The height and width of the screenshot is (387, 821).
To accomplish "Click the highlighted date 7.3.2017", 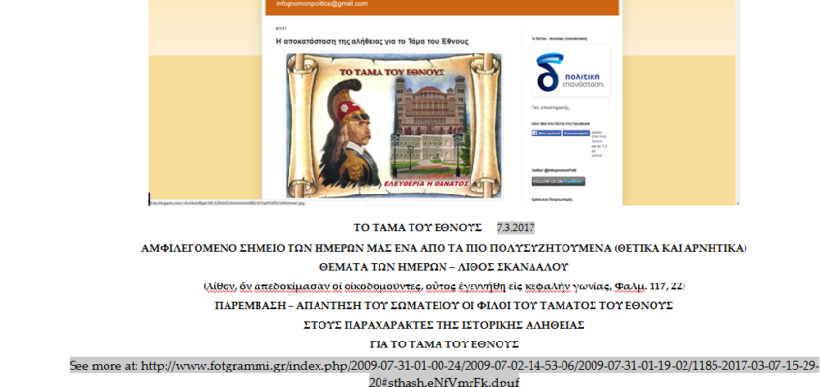I will tap(514, 228).
